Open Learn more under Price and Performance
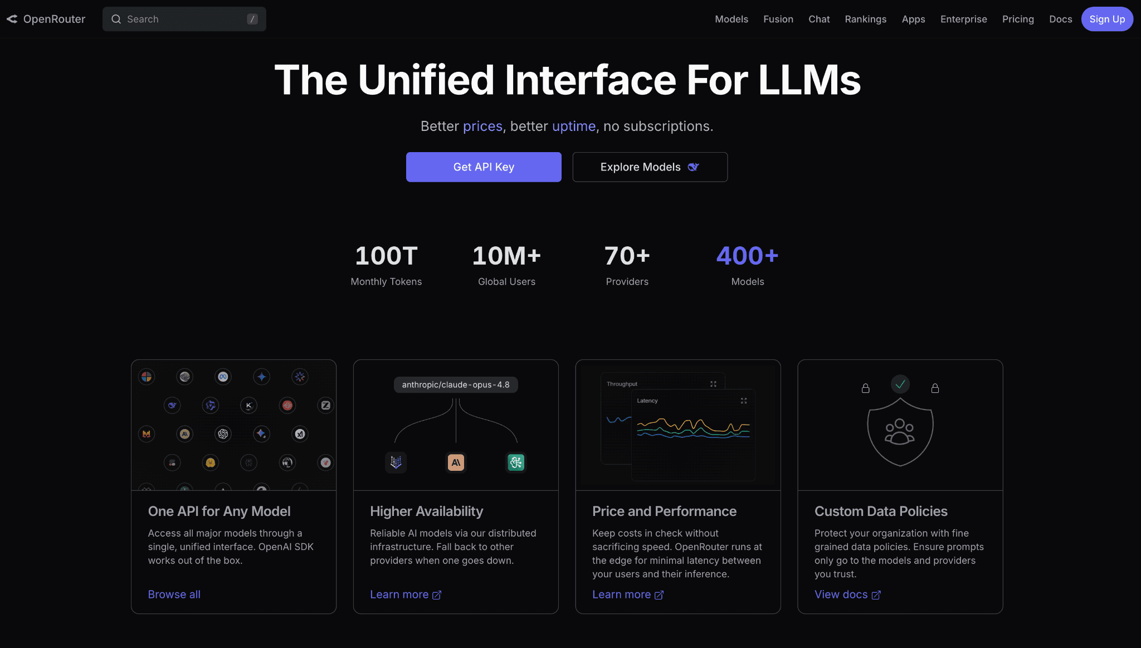The image size is (1141, 648). [x=628, y=595]
